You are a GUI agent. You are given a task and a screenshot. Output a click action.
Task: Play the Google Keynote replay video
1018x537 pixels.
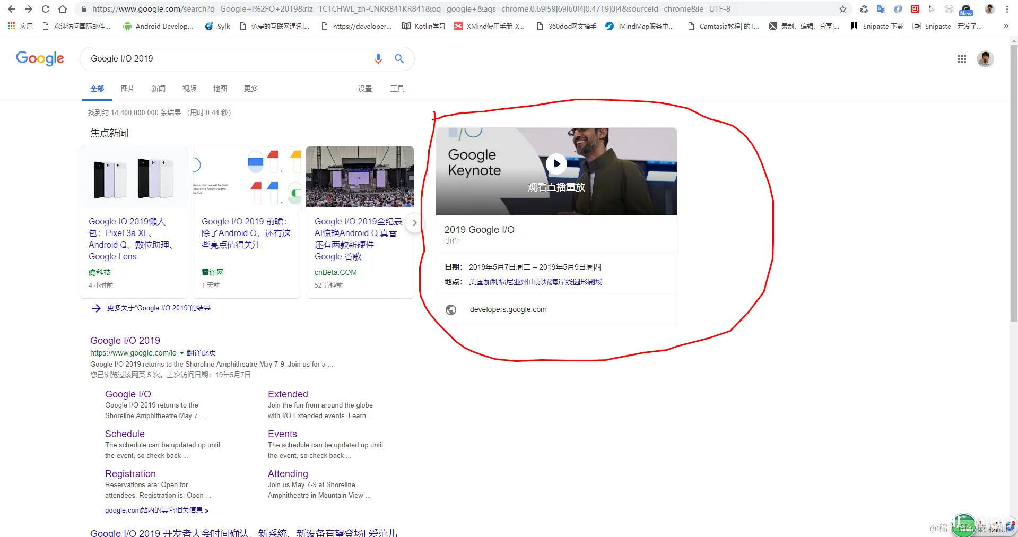click(x=556, y=164)
